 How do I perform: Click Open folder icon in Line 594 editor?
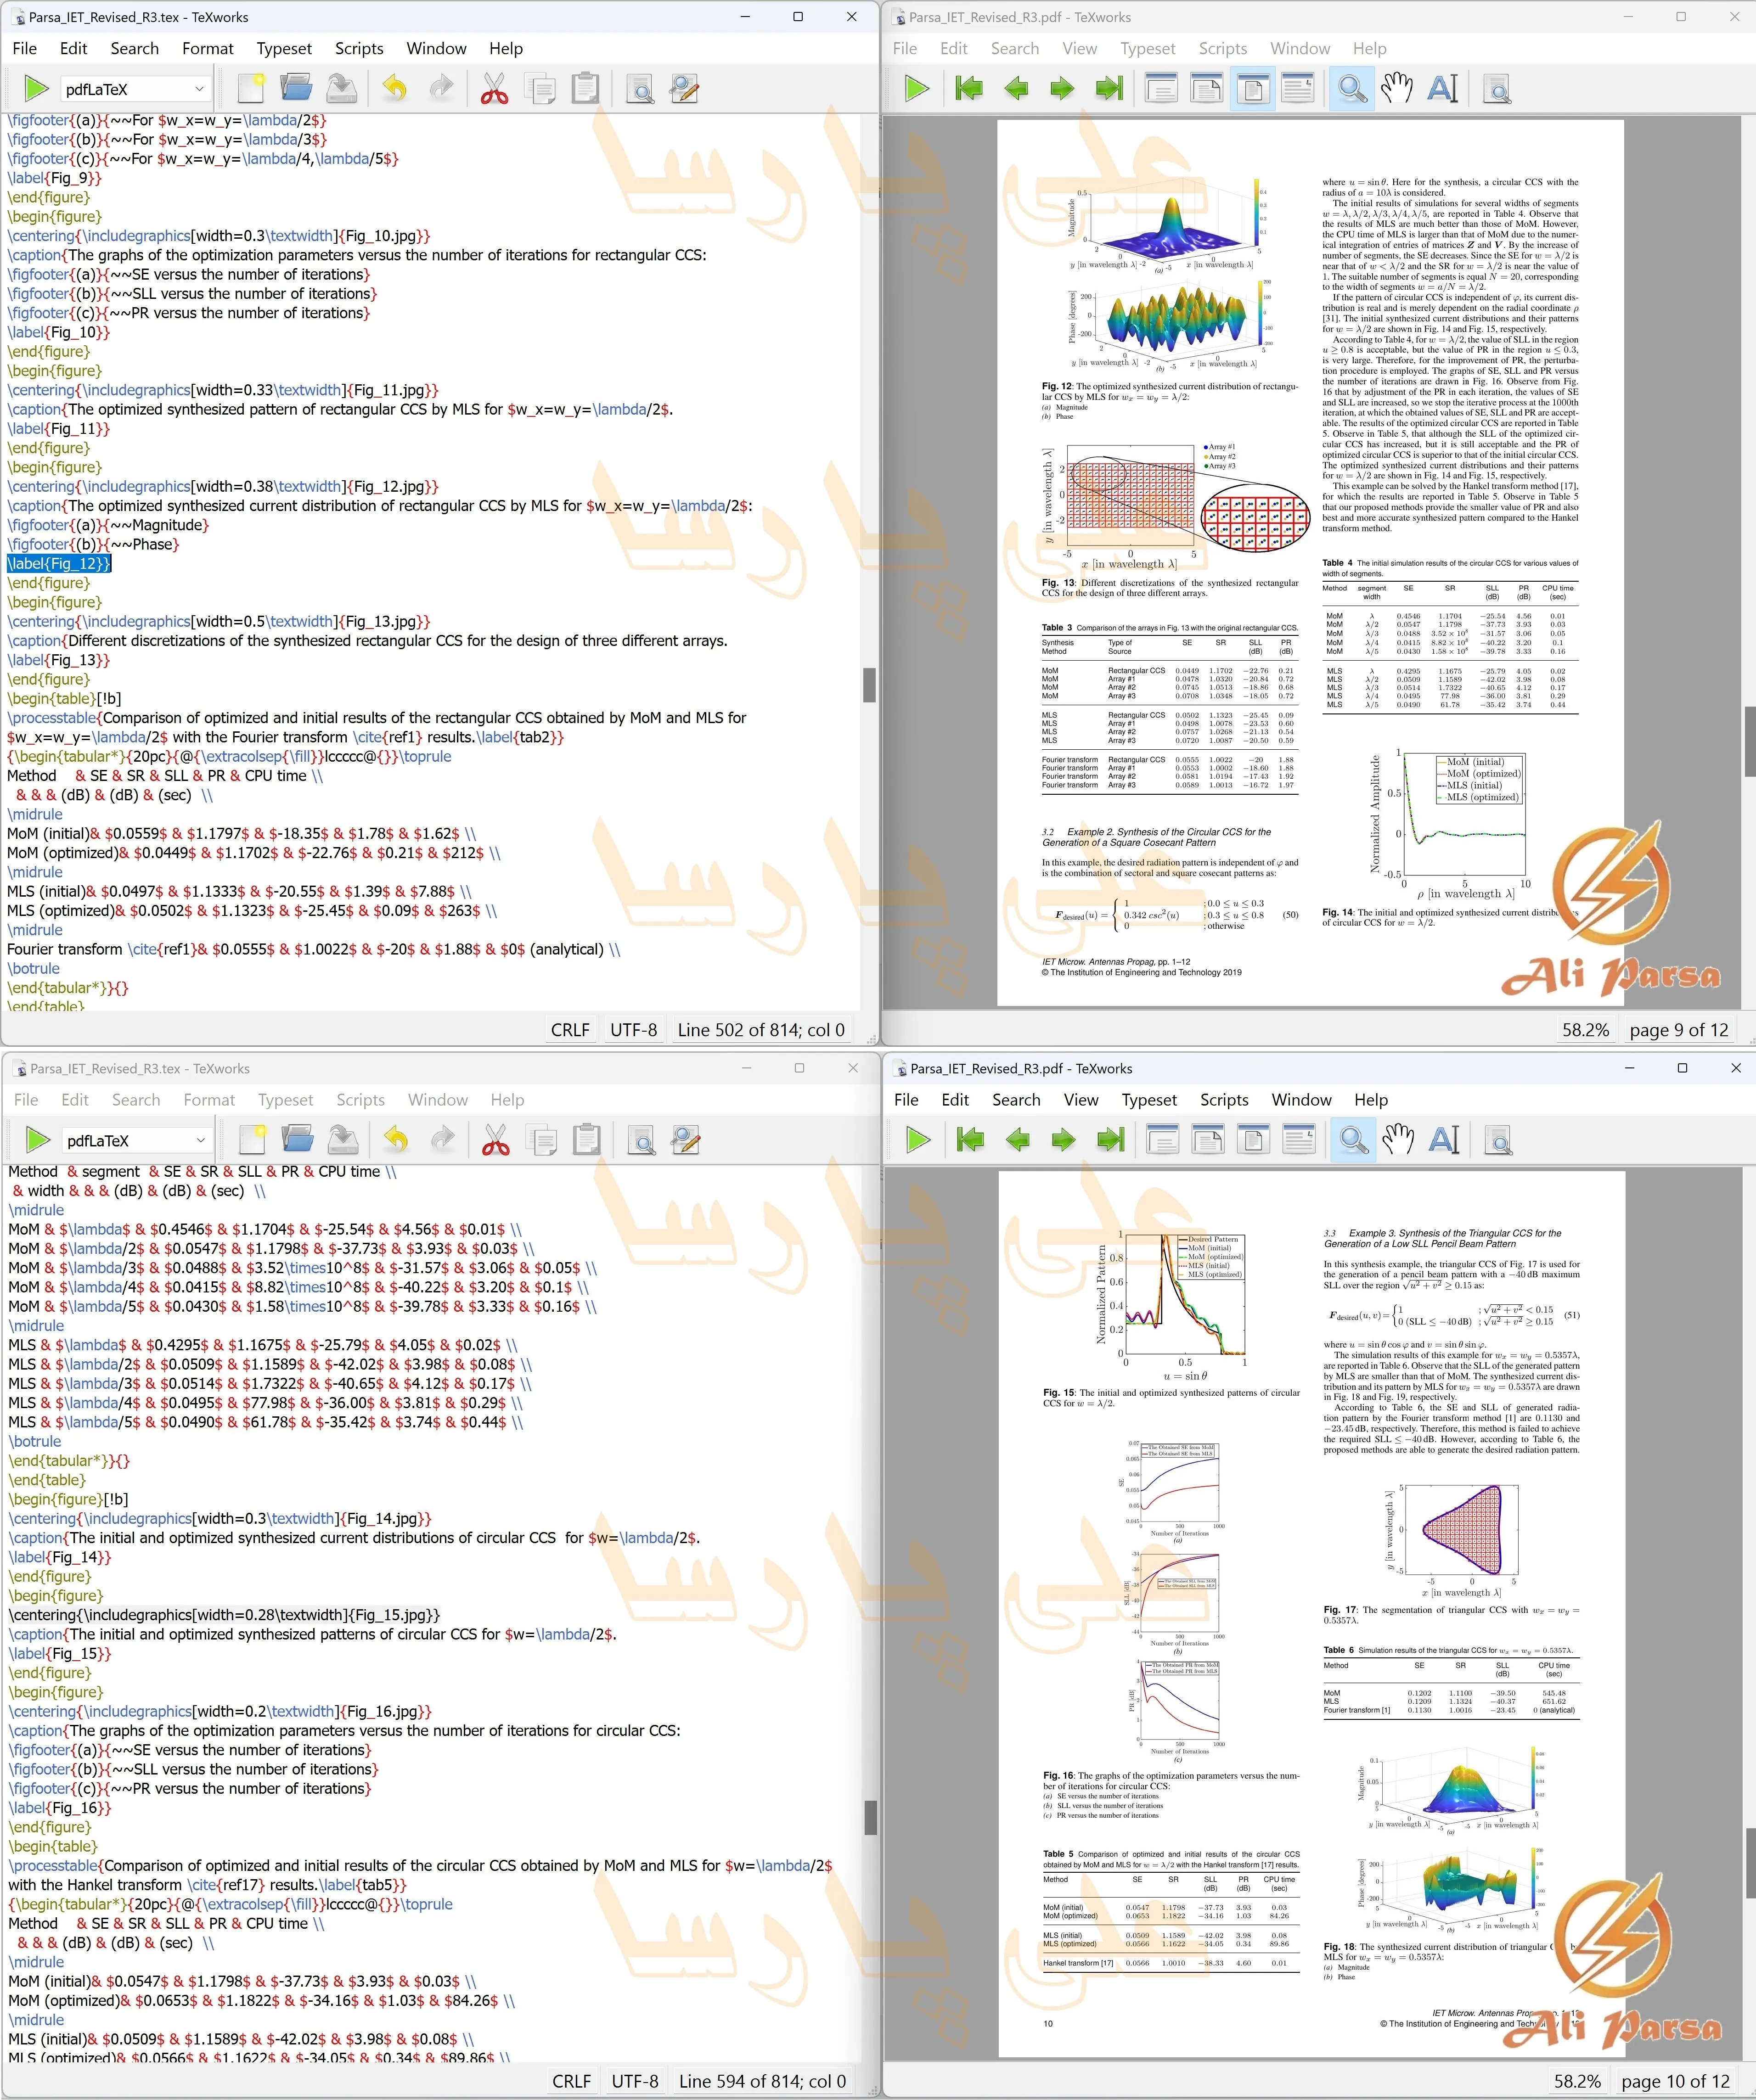pyautogui.click(x=297, y=1140)
